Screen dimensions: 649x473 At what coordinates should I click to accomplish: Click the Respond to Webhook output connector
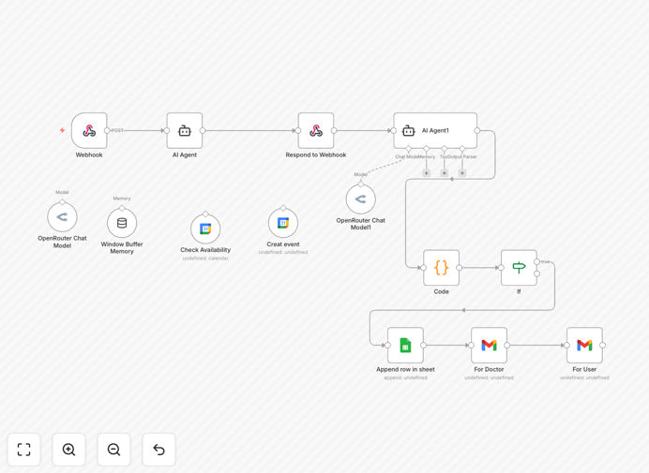point(334,130)
